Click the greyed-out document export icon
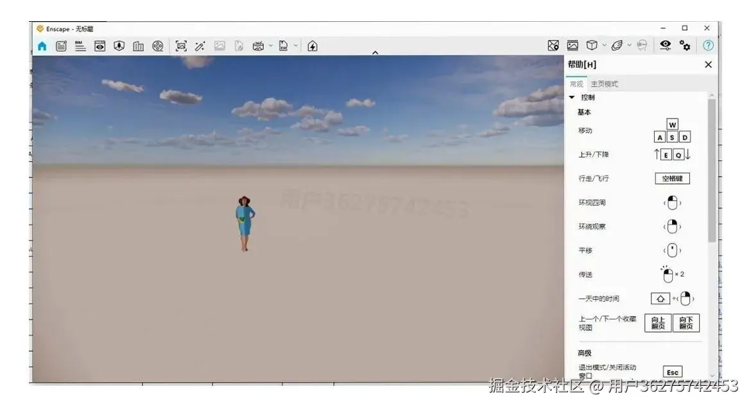Screen dimensions: 751x407 coord(239,46)
